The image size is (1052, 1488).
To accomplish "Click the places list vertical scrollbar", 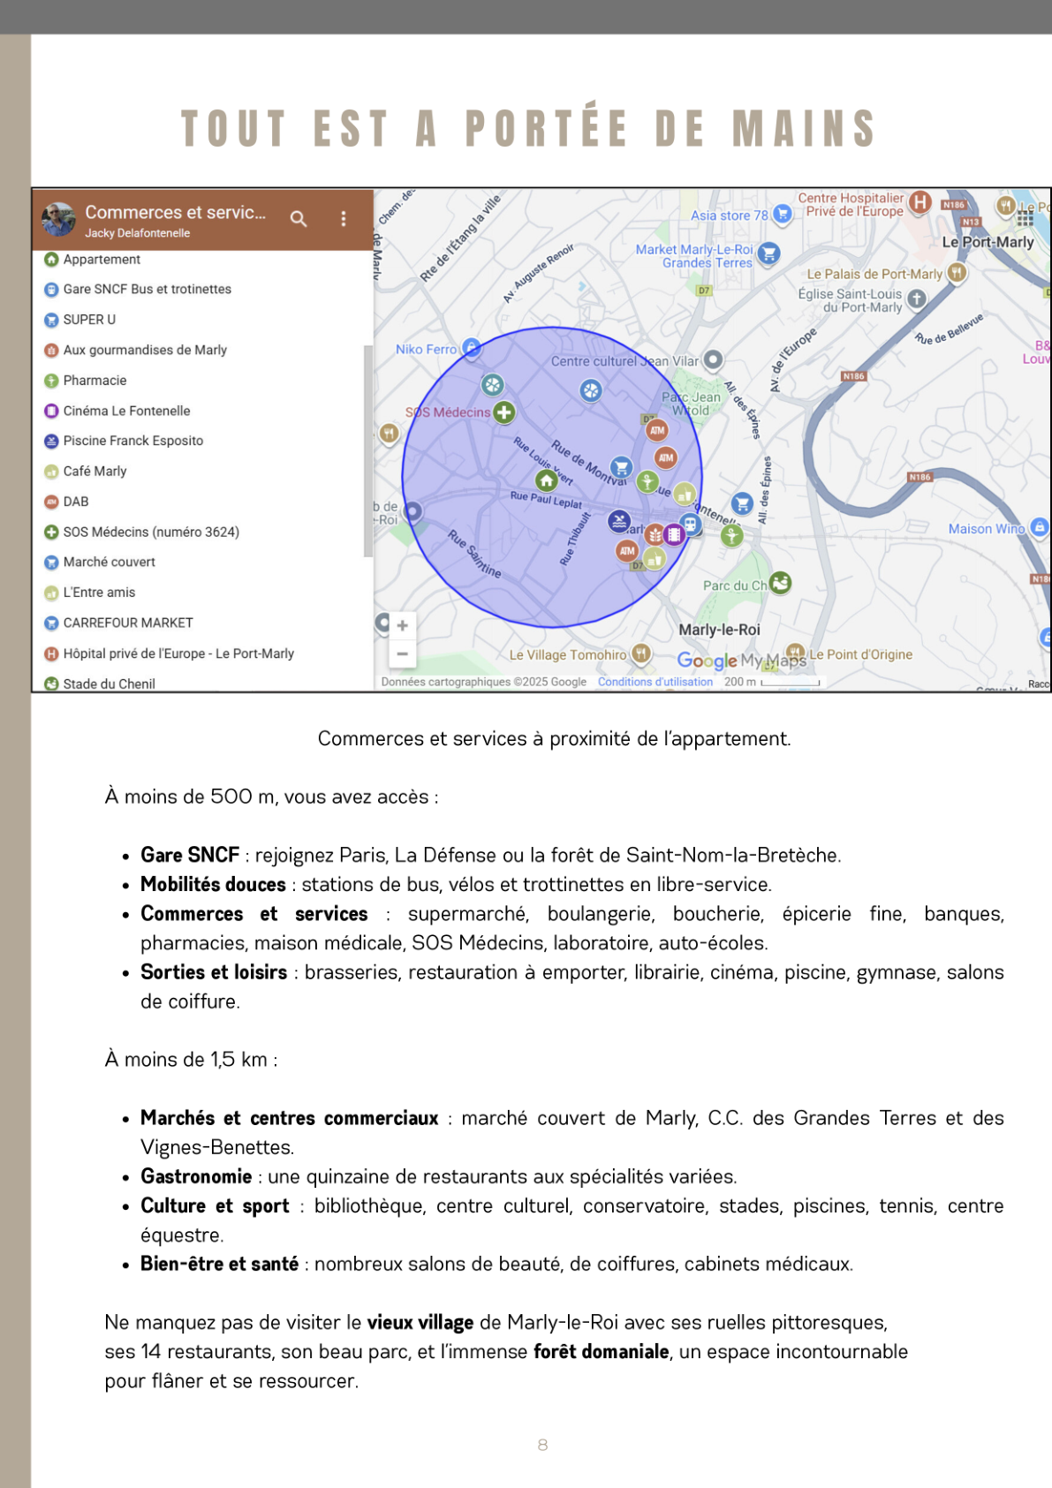I will click(x=368, y=450).
